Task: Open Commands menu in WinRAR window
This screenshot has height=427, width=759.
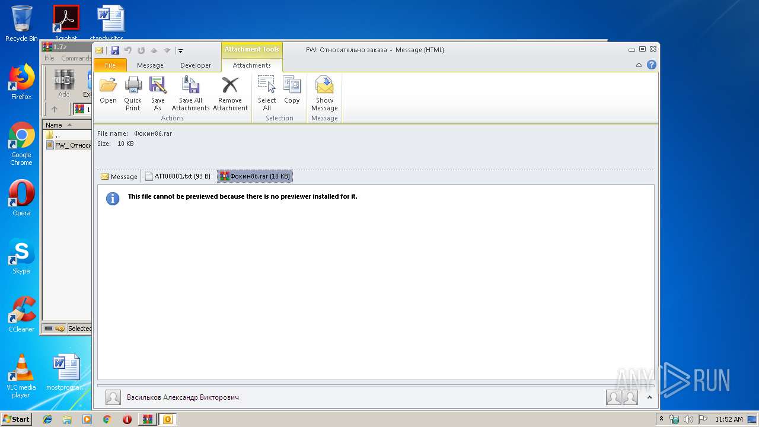Action: pos(76,58)
